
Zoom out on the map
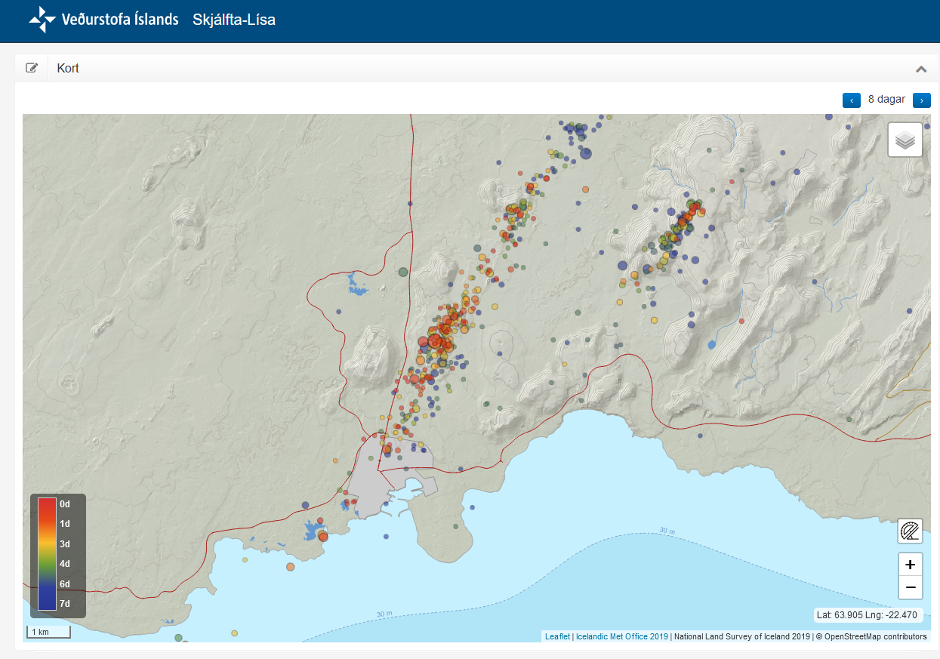click(x=910, y=587)
